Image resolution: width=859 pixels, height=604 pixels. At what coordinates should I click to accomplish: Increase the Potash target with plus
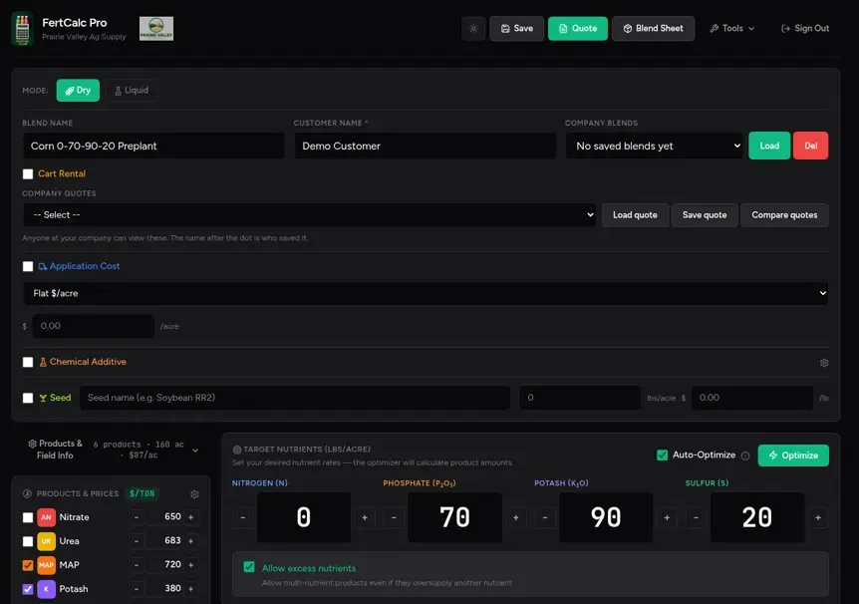pos(667,518)
